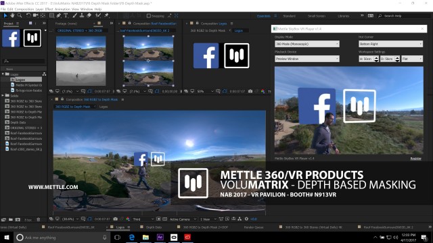Open the Render Queue tab
Image resolution: width=433 pixels, height=243 pixels.
click(x=254, y=227)
